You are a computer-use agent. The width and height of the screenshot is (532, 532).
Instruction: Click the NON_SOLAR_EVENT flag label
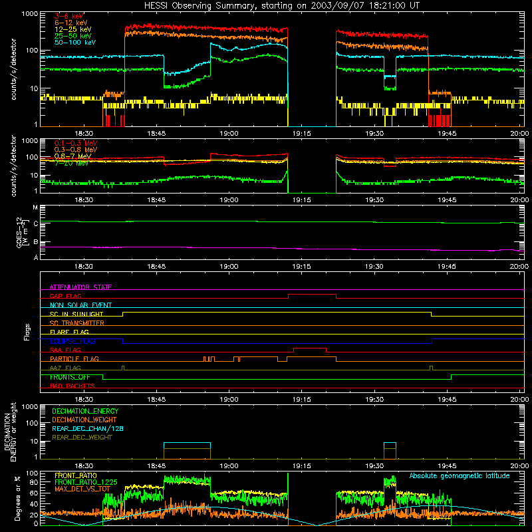tap(80, 305)
